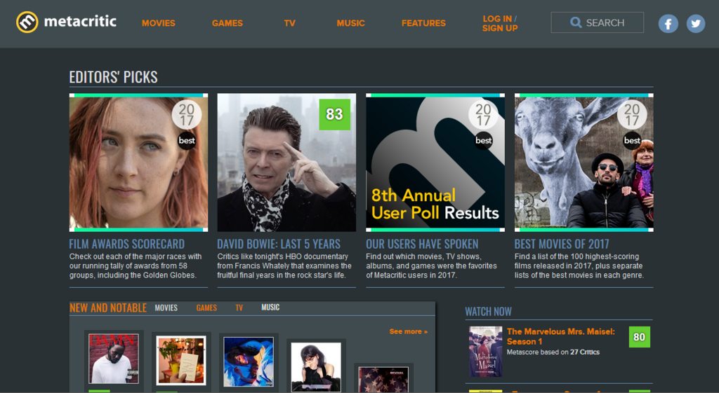Open the TV menu in header
The image size is (719, 393).
289,23
